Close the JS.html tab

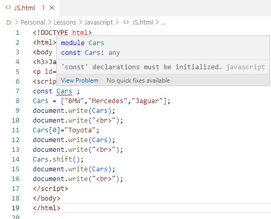[x=52, y=8]
